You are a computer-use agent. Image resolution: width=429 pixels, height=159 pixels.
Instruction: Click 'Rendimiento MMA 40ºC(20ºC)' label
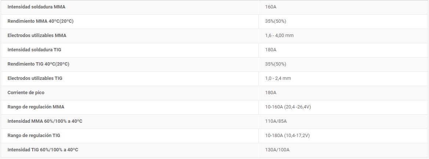point(40,21)
